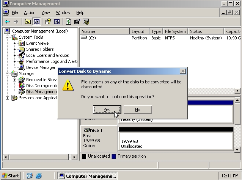Image resolution: width=242 pixels, height=180 pixels.
Task: Collapse the Storage tree node
Action: tap(7, 74)
